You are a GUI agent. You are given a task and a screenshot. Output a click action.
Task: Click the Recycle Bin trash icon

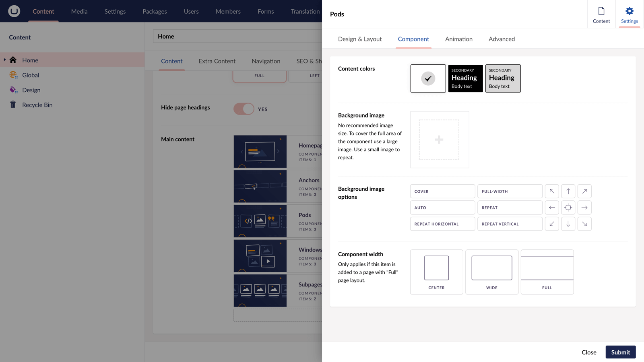click(x=13, y=105)
